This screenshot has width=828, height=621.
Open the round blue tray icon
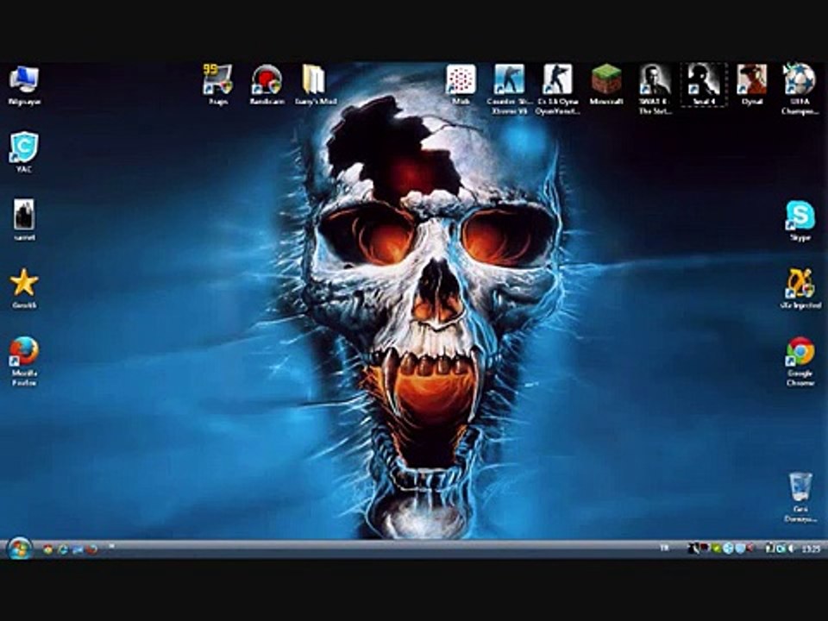(728, 549)
